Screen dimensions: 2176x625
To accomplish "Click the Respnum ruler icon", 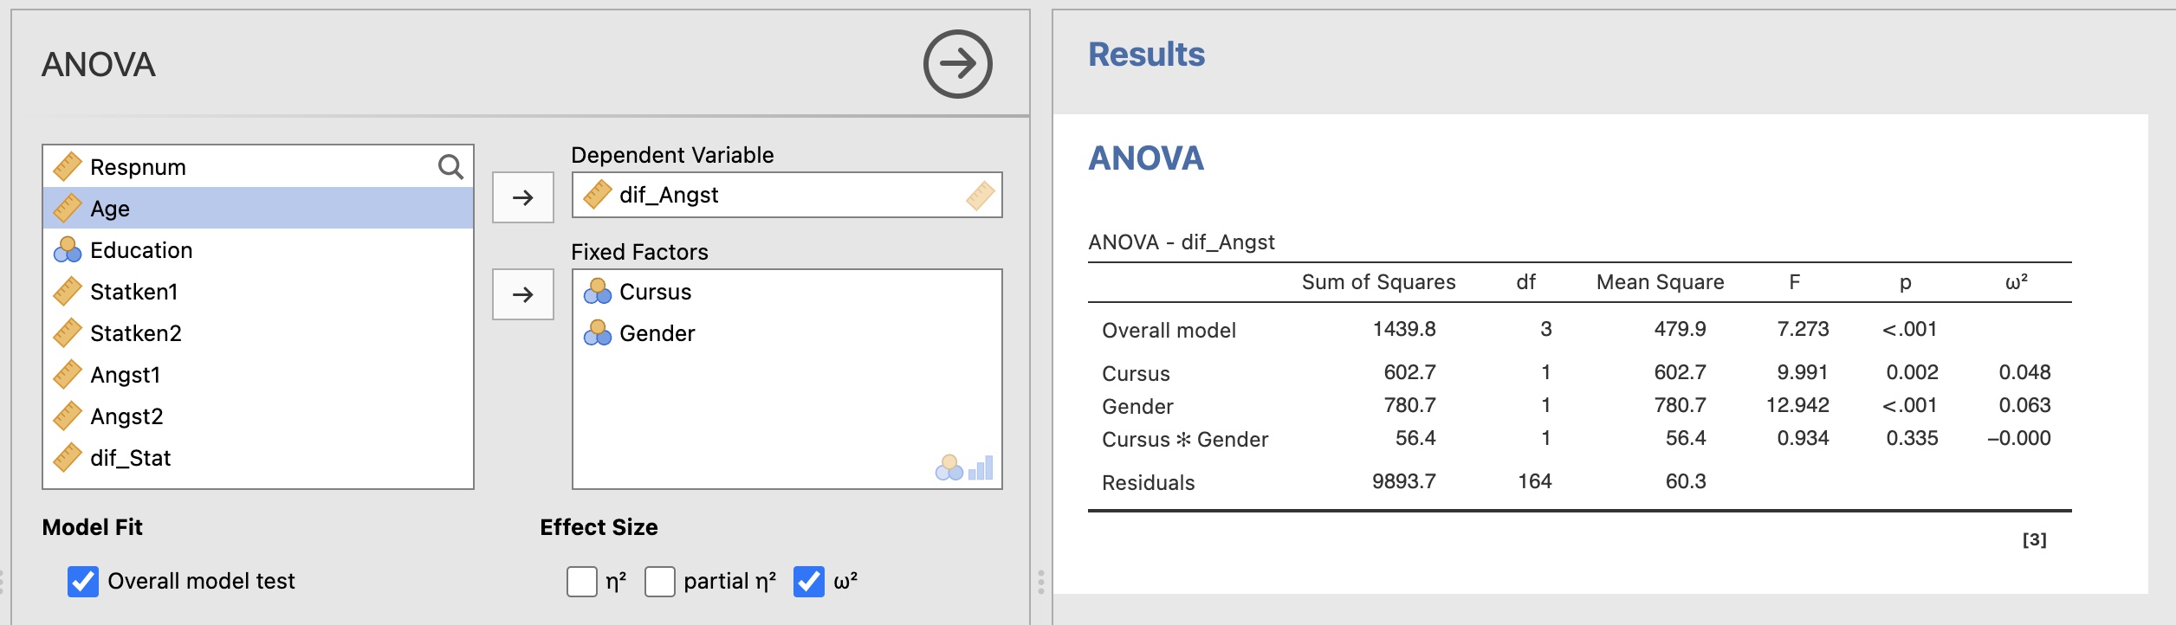I will tap(68, 166).
